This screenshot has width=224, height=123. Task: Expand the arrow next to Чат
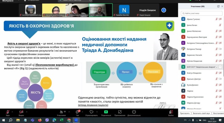[x=82, y=112]
